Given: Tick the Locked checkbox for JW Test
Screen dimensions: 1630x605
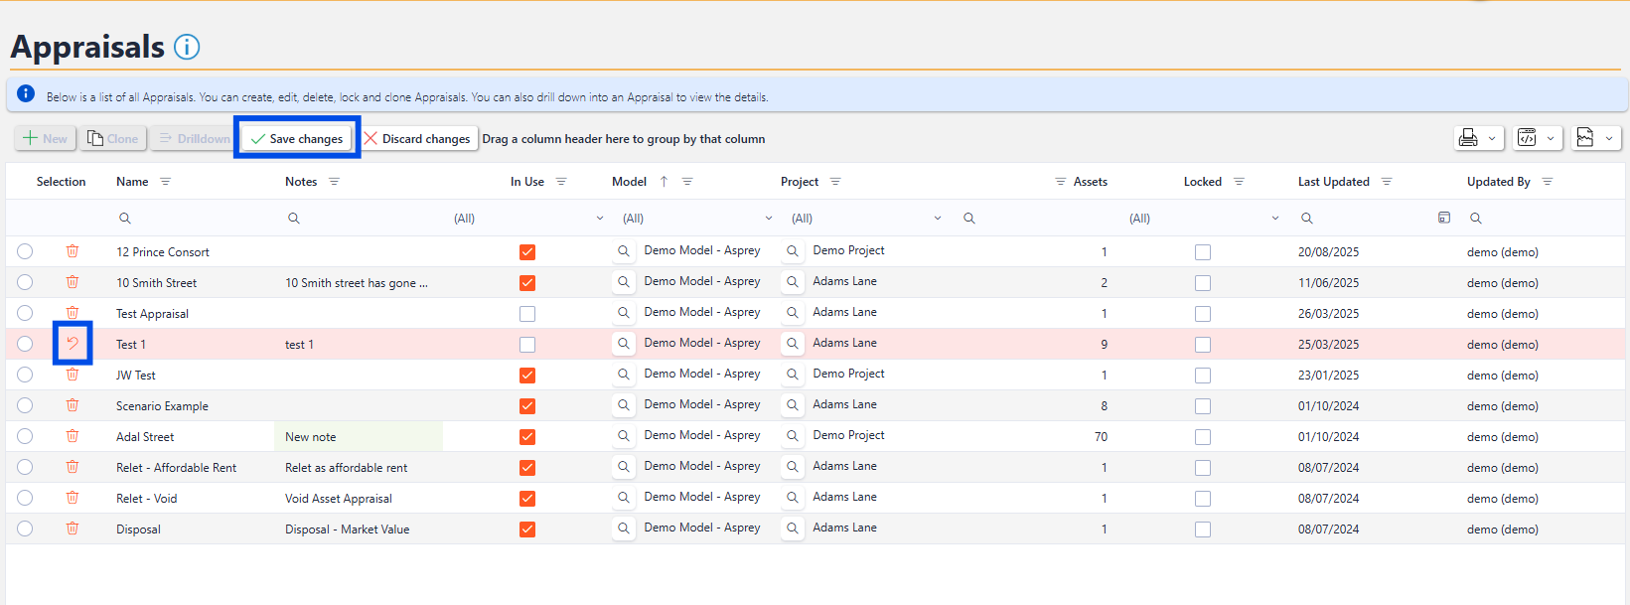Looking at the screenshot, I should (1203, 376).
